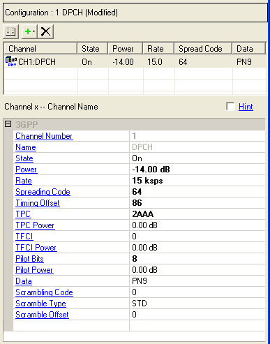Edit the Data value PN9 in properties
Screen dimensions: 270x344
coord(197,281)
